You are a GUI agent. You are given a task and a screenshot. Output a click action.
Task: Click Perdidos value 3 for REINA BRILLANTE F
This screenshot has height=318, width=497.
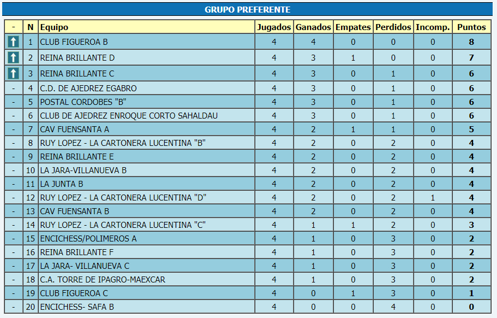[x=393, y=252]
